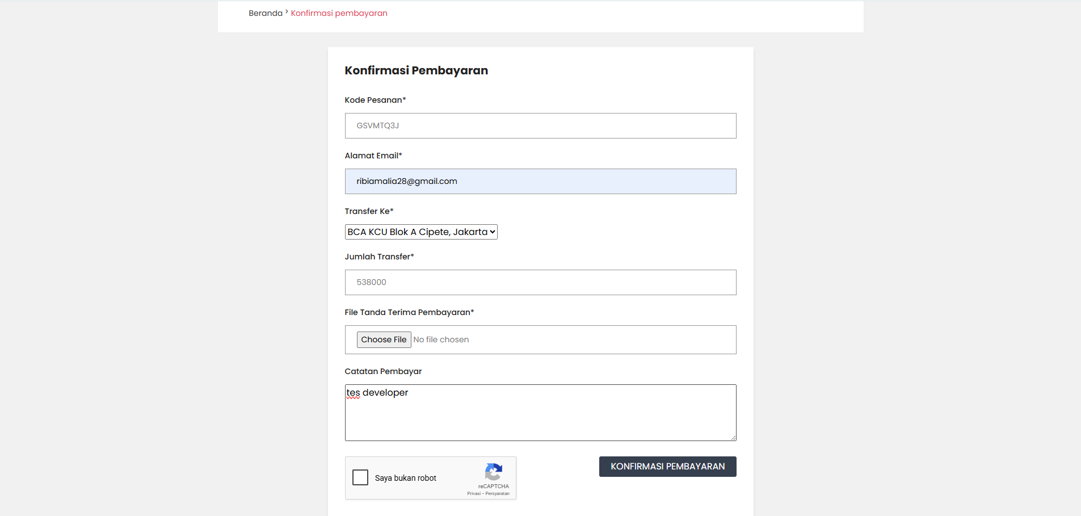This screenshot has width=1081, height=516.
Task: Click the breadcrumb chevron separator
Action: point(287,12)
